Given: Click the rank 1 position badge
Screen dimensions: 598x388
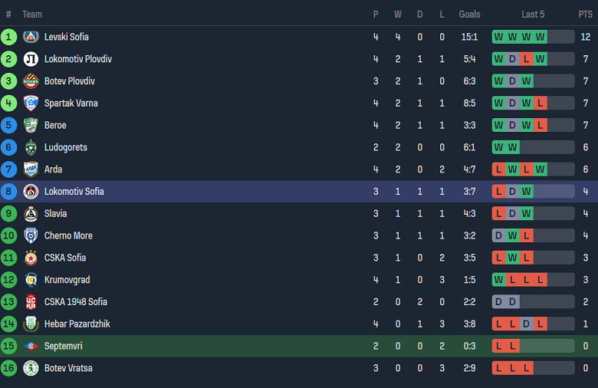Looking at the screenshot, I should click(8, 37).
